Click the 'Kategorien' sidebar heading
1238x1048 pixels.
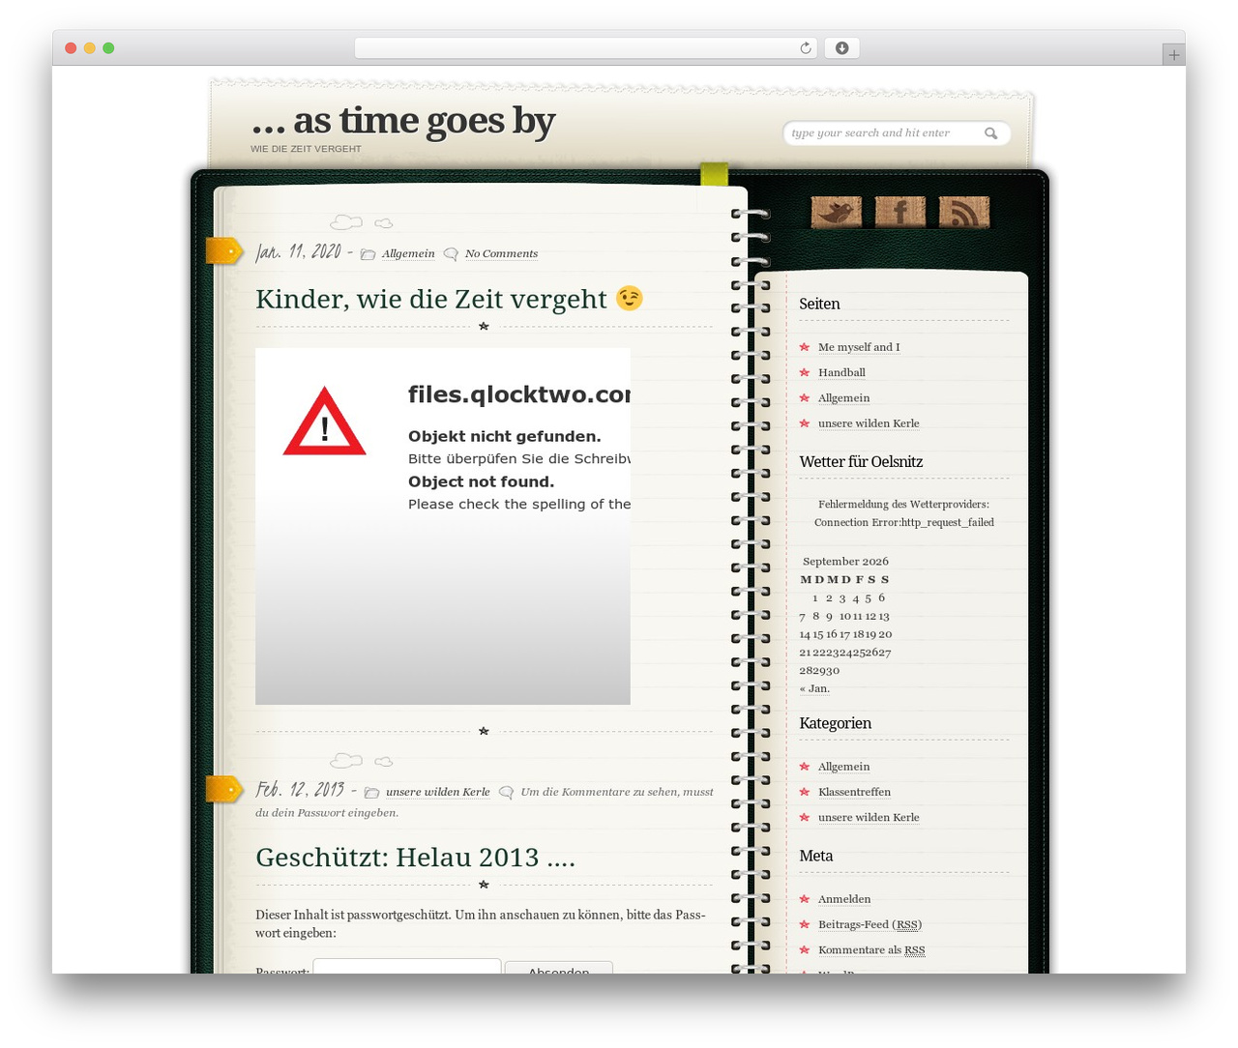[x=835, y=723]
